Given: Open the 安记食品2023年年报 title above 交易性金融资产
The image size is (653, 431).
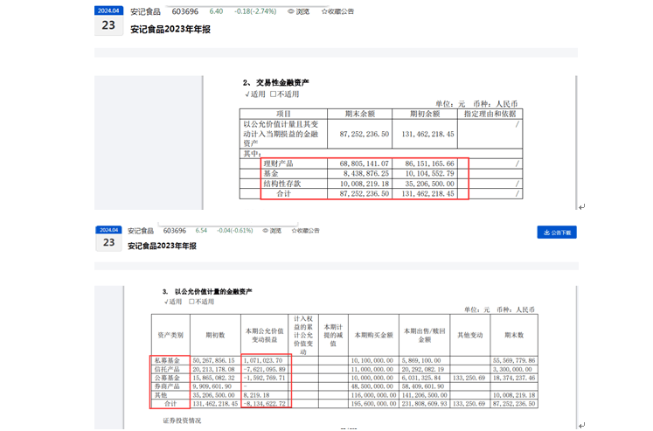Looking at the screenshot, I should pos(170,29).
